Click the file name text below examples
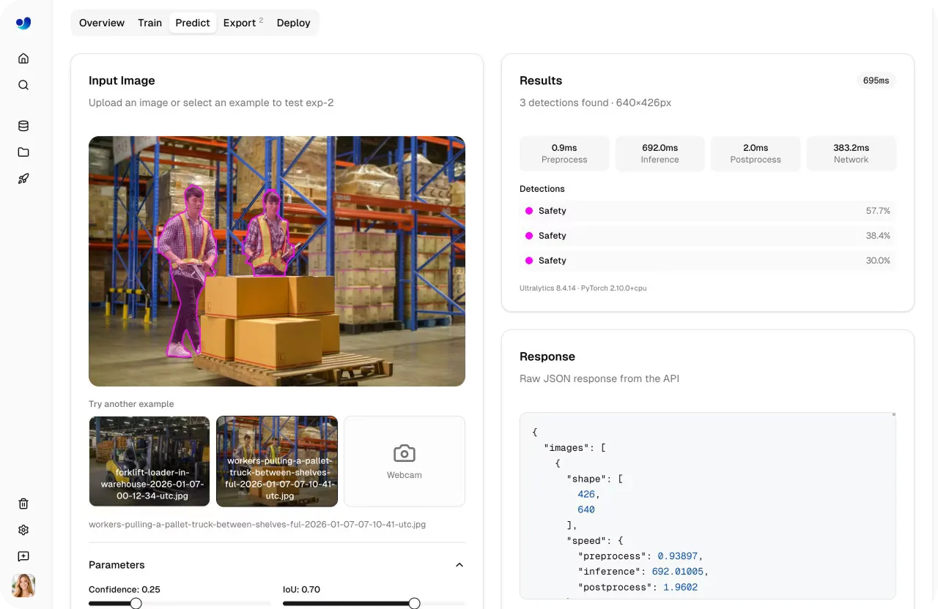The height and width of the screenshot is (609, 938). 257,525
